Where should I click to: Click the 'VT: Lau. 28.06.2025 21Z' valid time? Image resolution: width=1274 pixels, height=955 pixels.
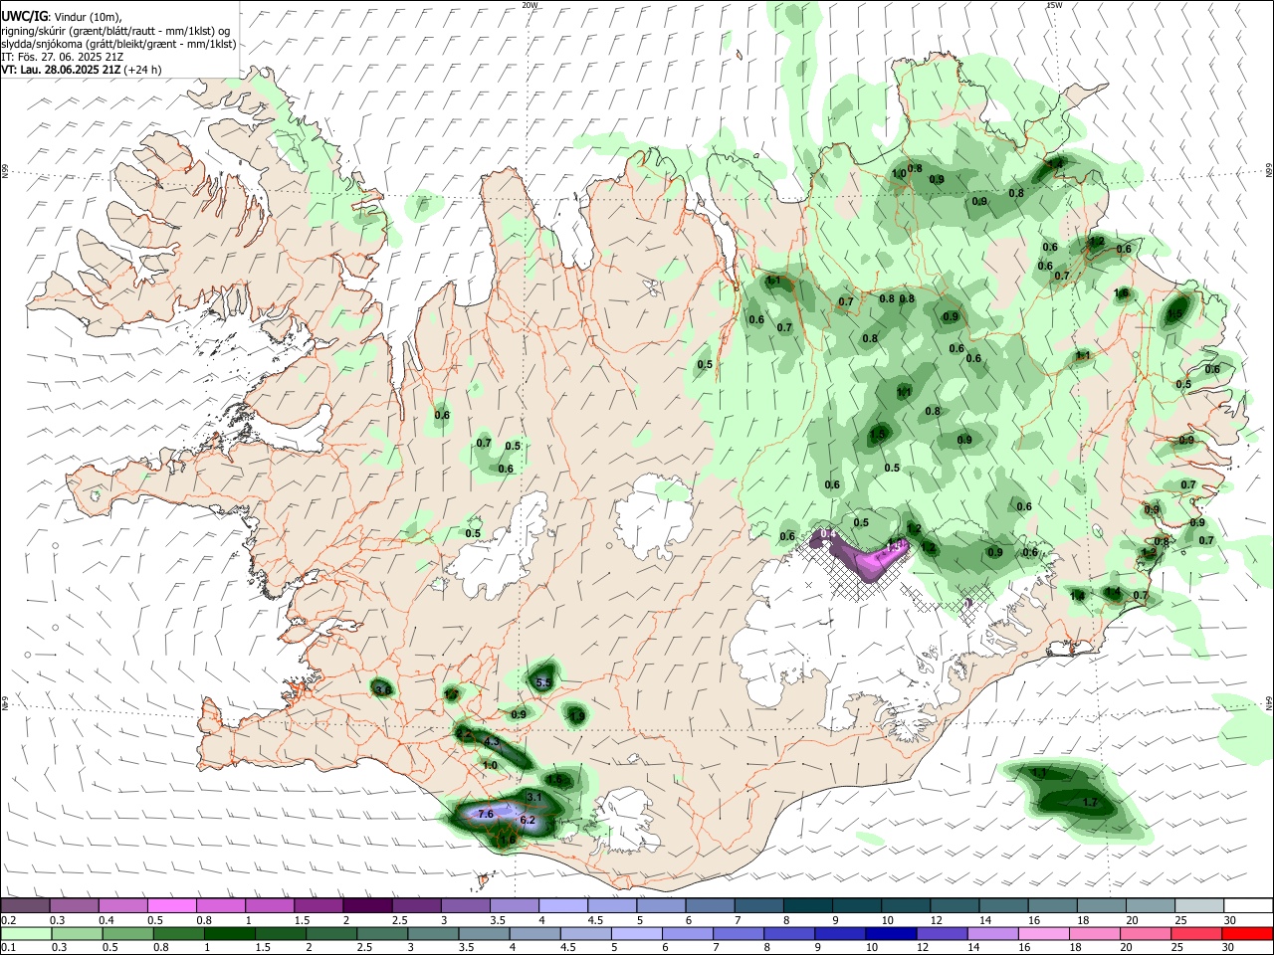click(x=62, y=70)
